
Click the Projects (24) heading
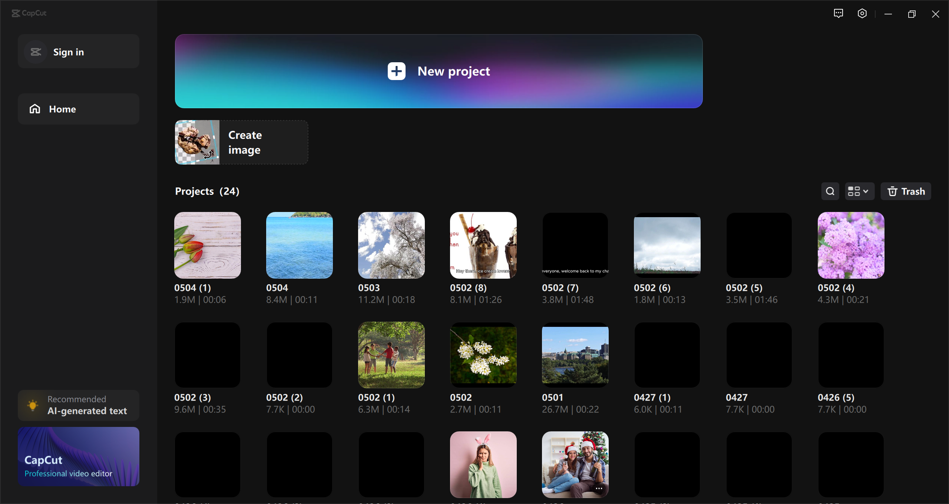[207, 191]
